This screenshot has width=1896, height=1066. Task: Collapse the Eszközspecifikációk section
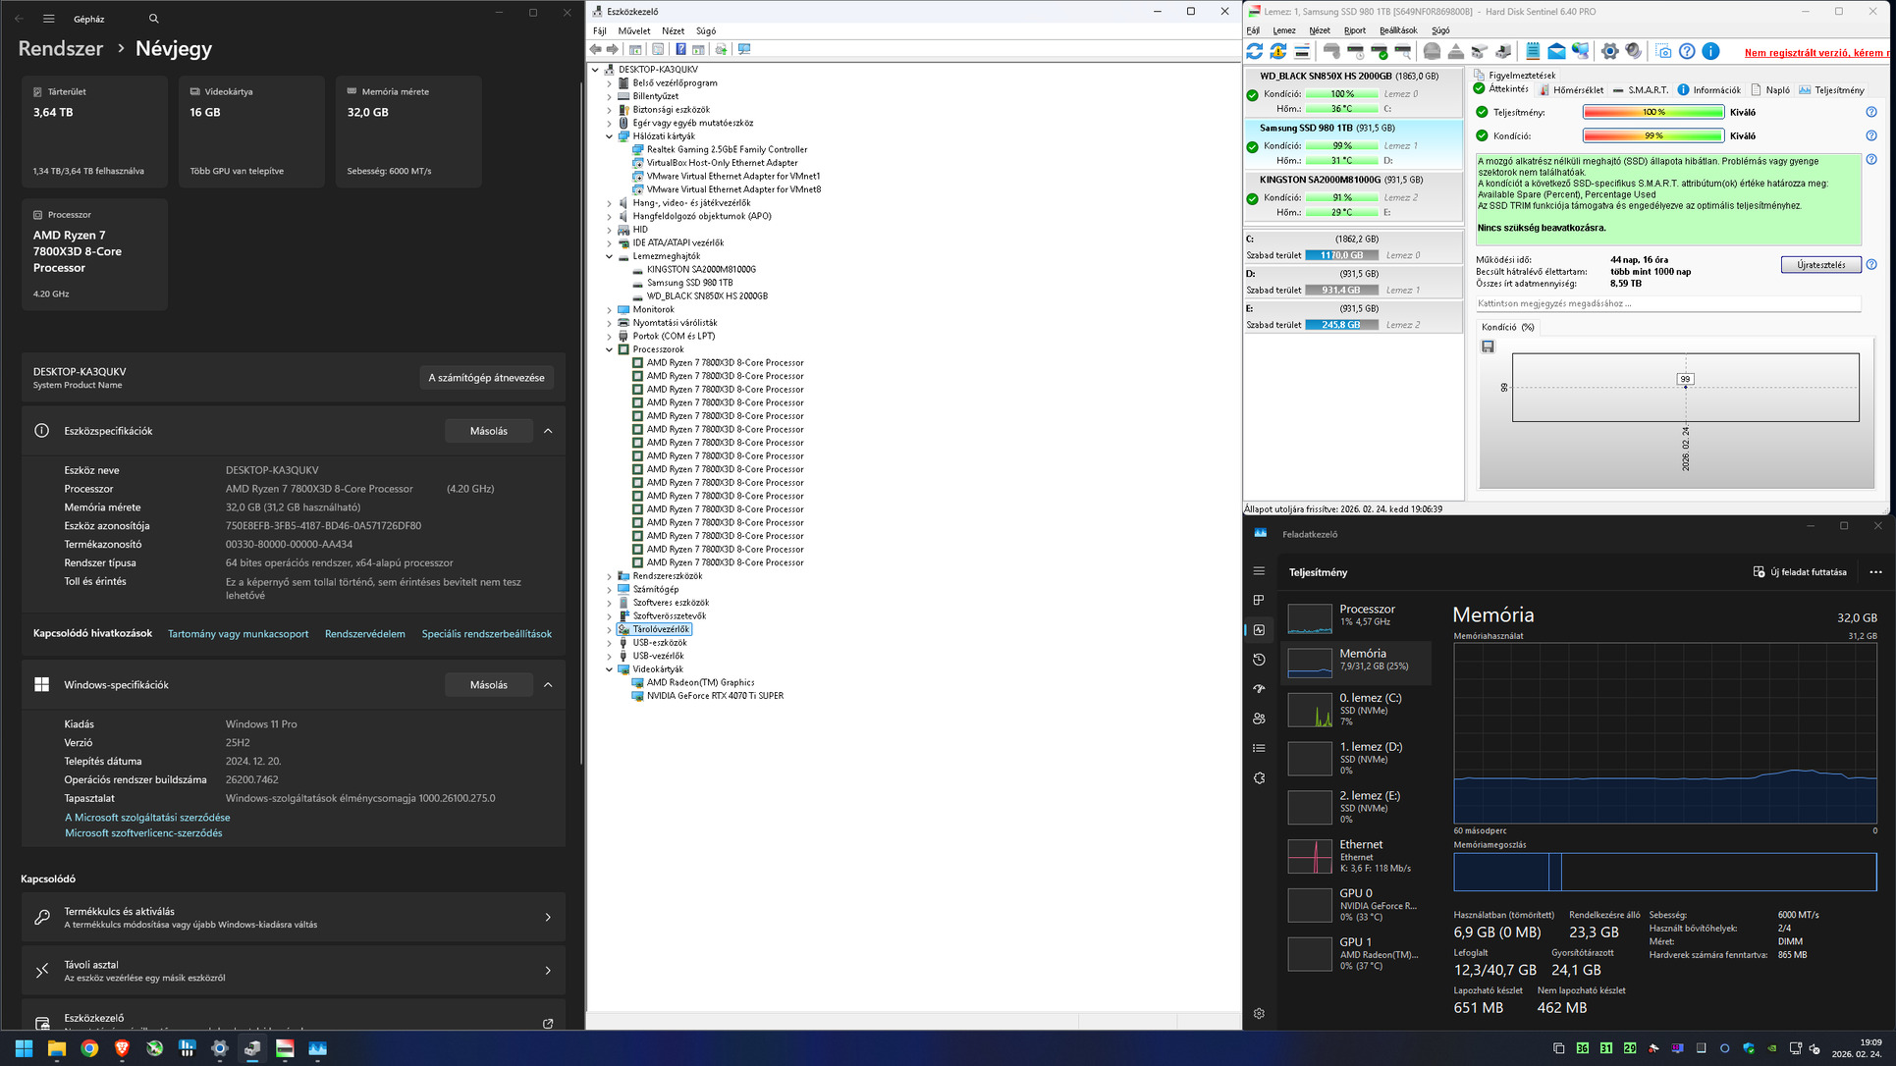[x=548, y=431]
